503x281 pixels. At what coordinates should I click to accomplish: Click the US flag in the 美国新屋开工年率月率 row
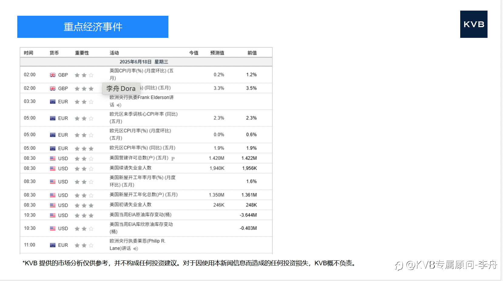53,182
